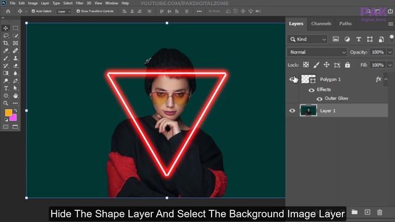Toggle lock transparent pixels
Image resolution: width=395 pixels, height=222 pixels.
[306, 65]
